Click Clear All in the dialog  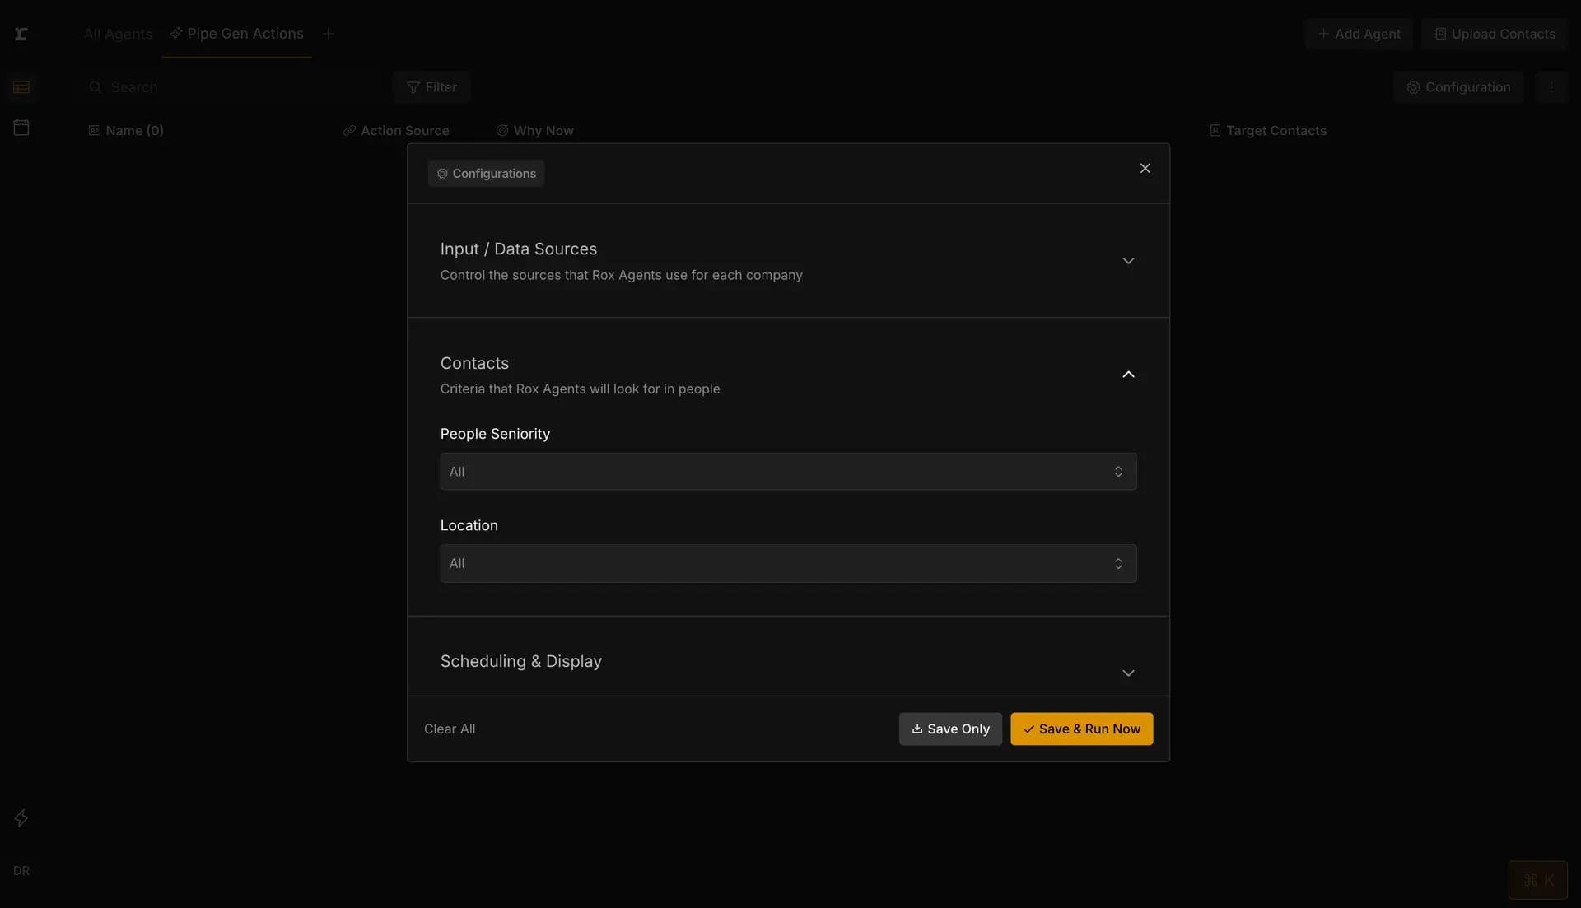point(450,729)
